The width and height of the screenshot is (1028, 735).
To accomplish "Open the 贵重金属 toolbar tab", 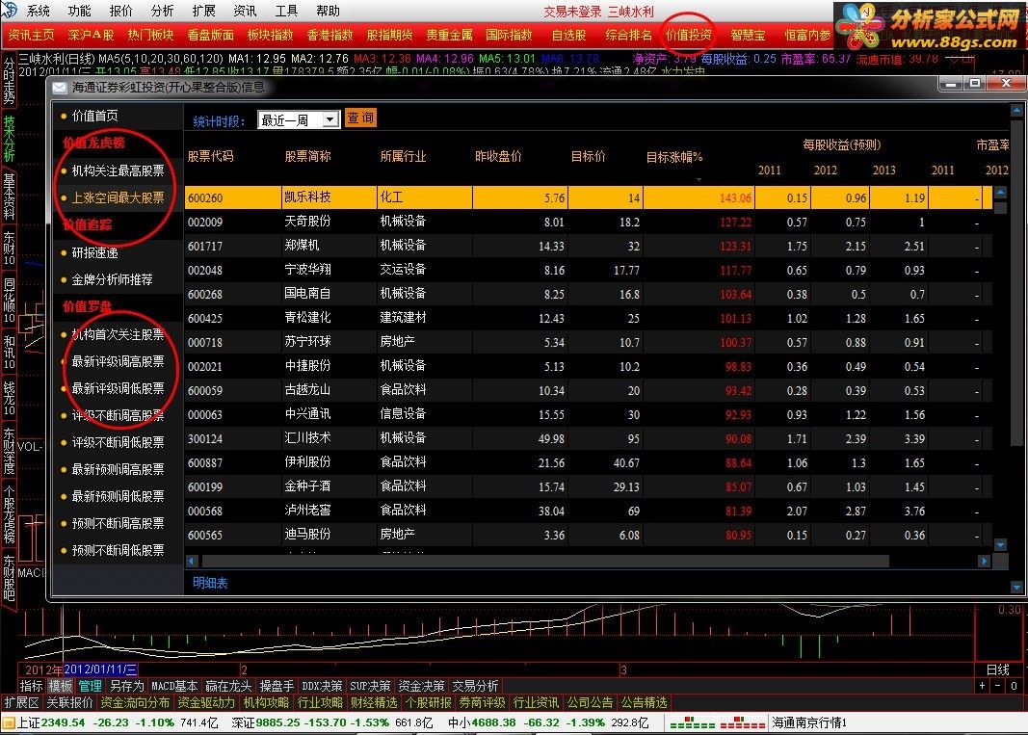I will (x=449, y=35).
